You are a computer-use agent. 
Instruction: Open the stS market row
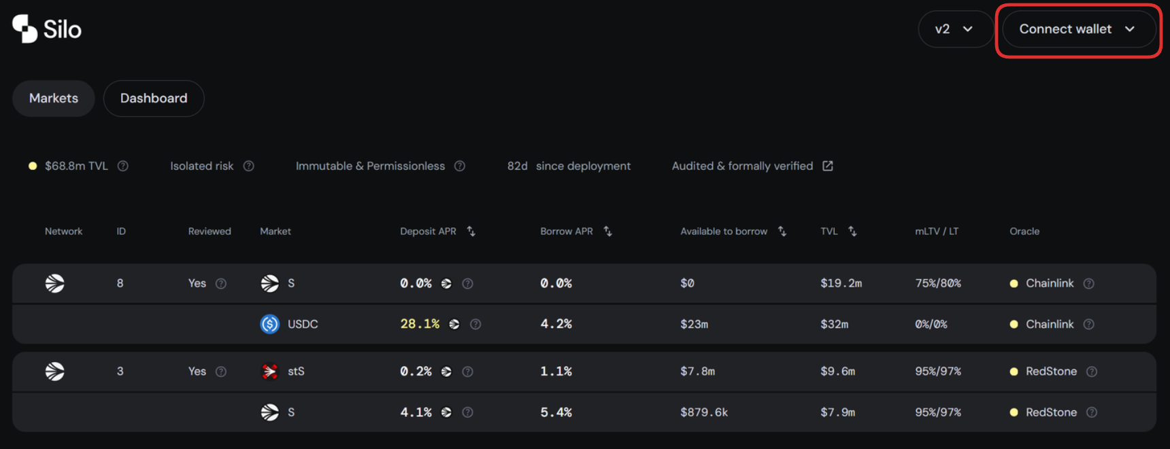point(584,372)
